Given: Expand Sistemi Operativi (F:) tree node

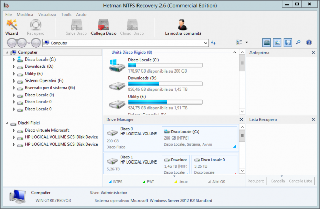Looking at the screenshot, I should tap(14, 81).
